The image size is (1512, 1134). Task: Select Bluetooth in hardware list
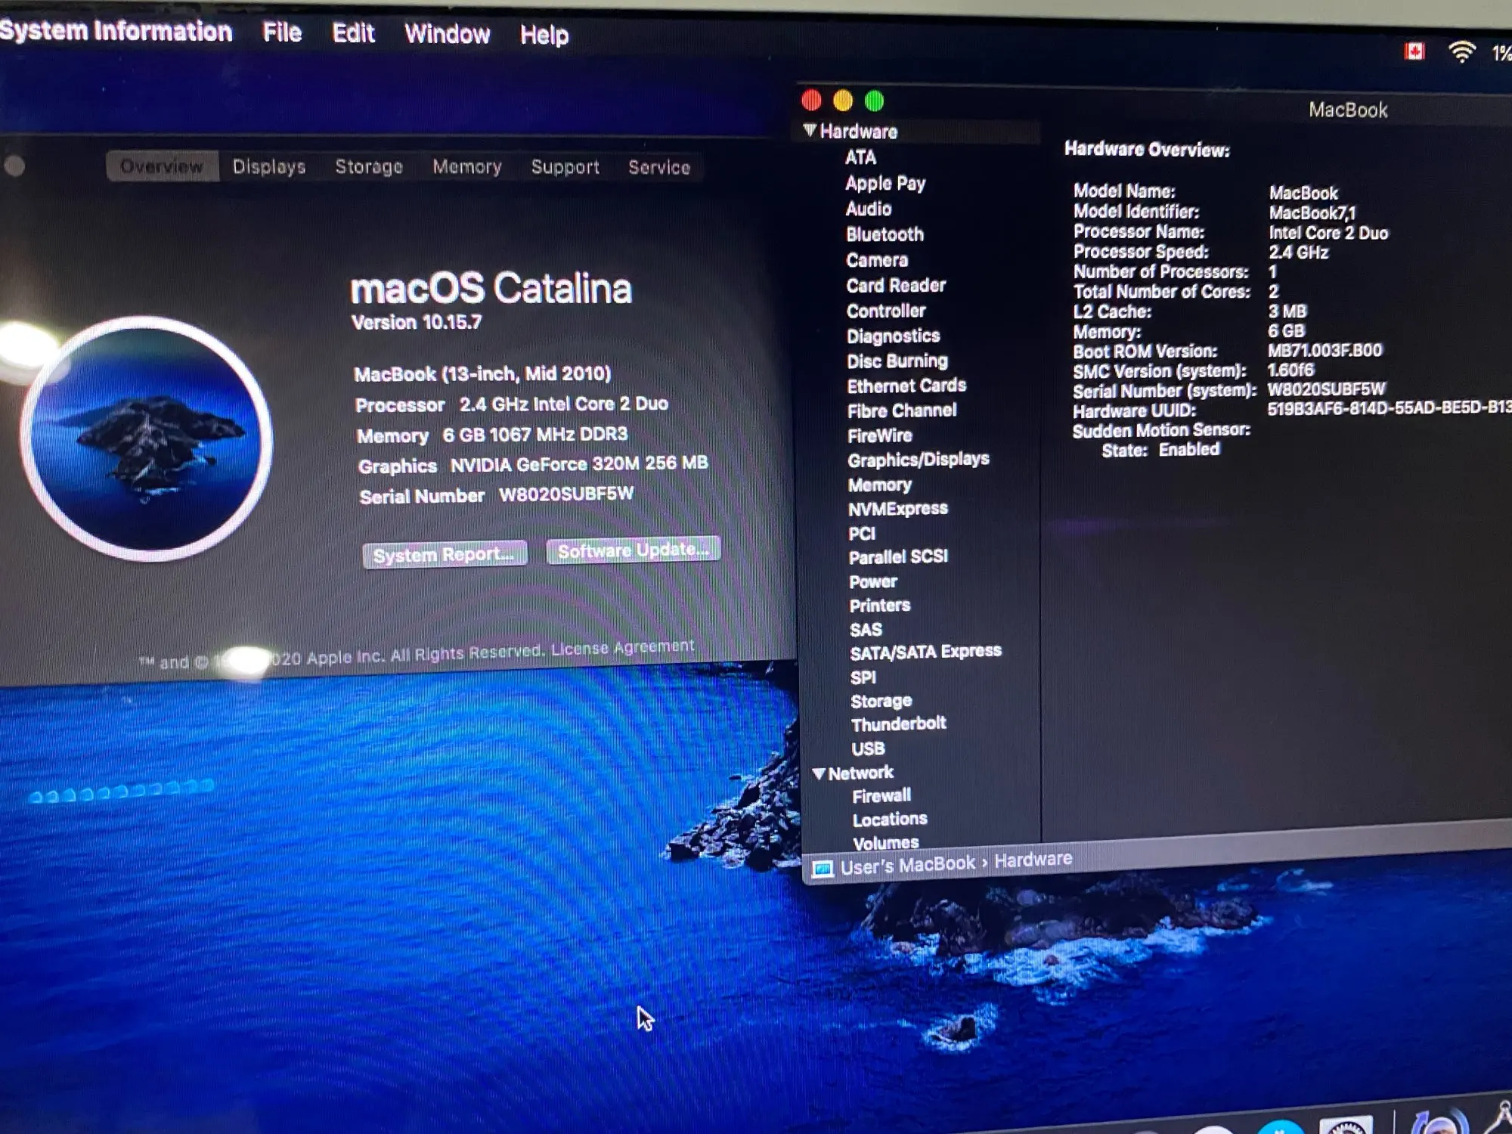pos(885,234)
